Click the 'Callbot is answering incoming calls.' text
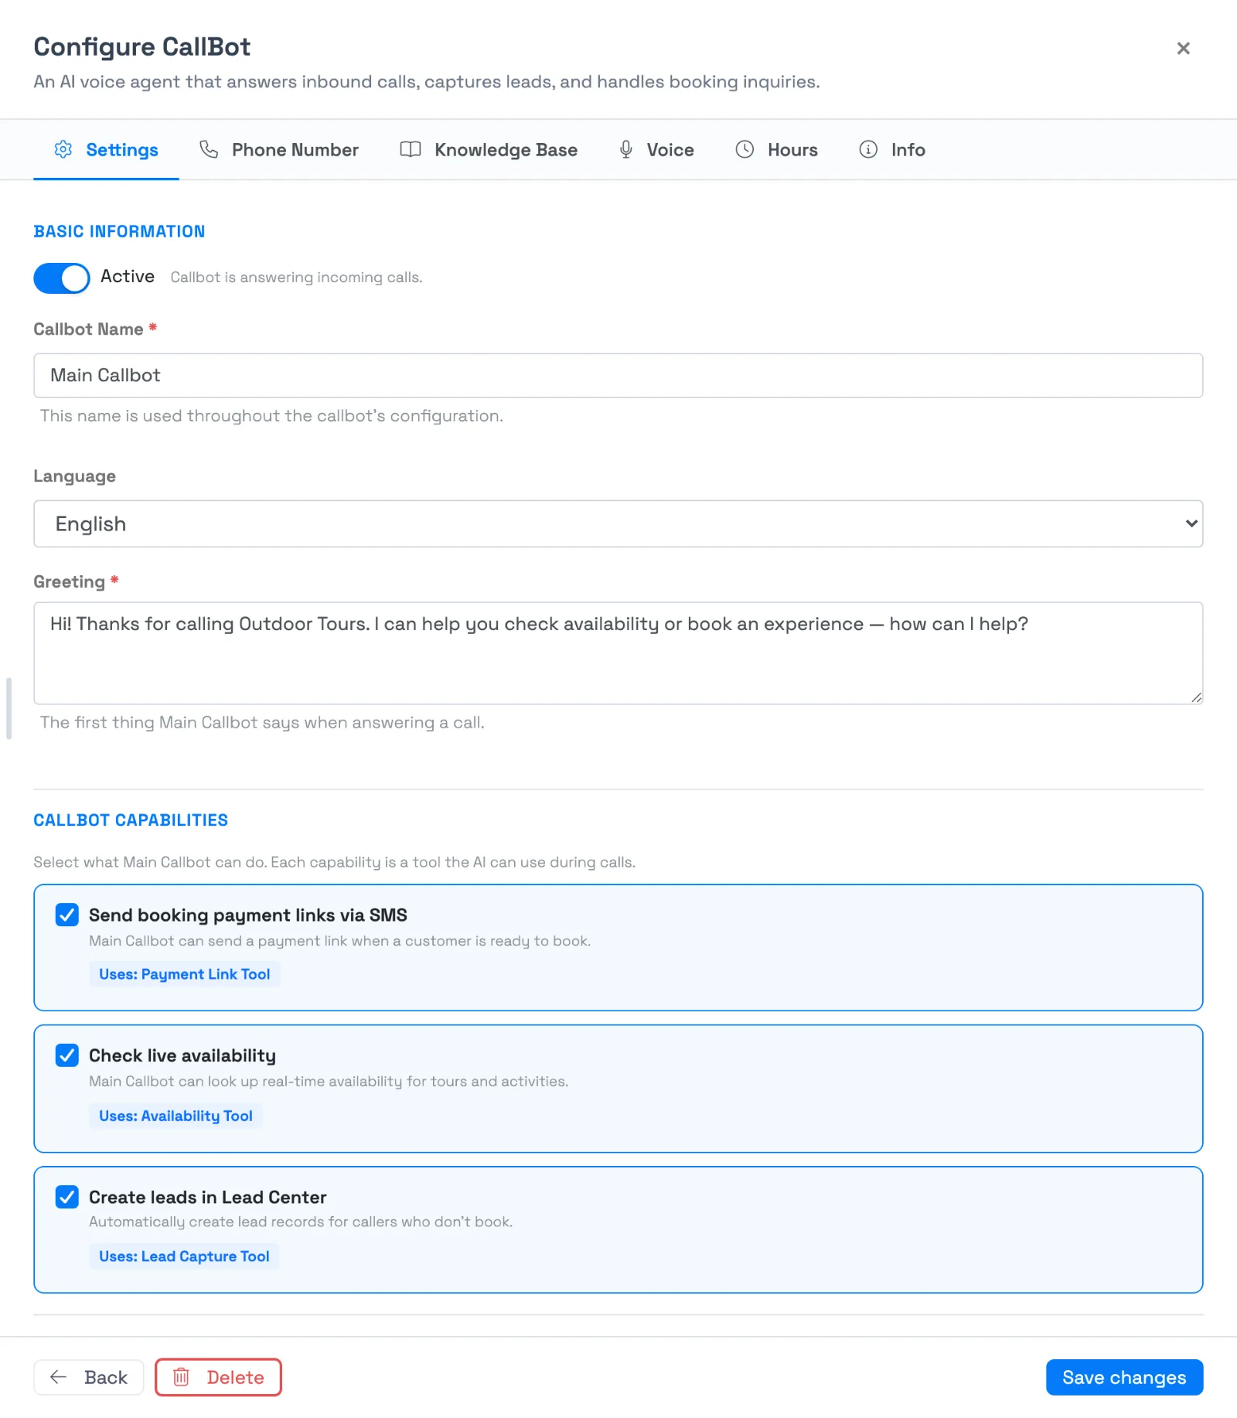This screenshot has width=1237, height=1418. click(296, 278)
